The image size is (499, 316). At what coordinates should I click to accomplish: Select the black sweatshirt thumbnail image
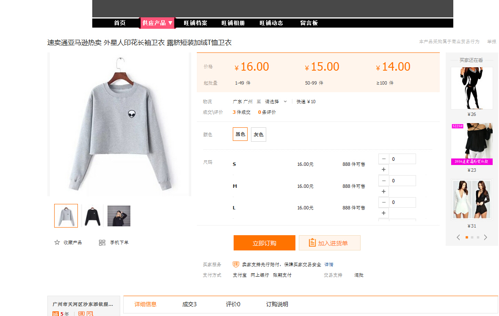click(x=92, y=216)
